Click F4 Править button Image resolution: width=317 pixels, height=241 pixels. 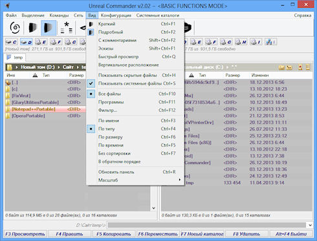(x=69, y=234)
